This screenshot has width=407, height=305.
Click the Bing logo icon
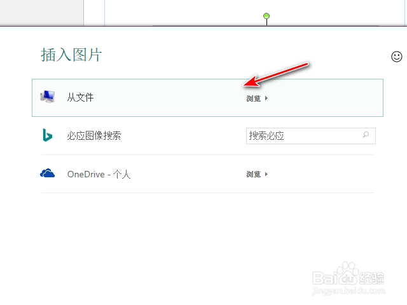point(48,135)
